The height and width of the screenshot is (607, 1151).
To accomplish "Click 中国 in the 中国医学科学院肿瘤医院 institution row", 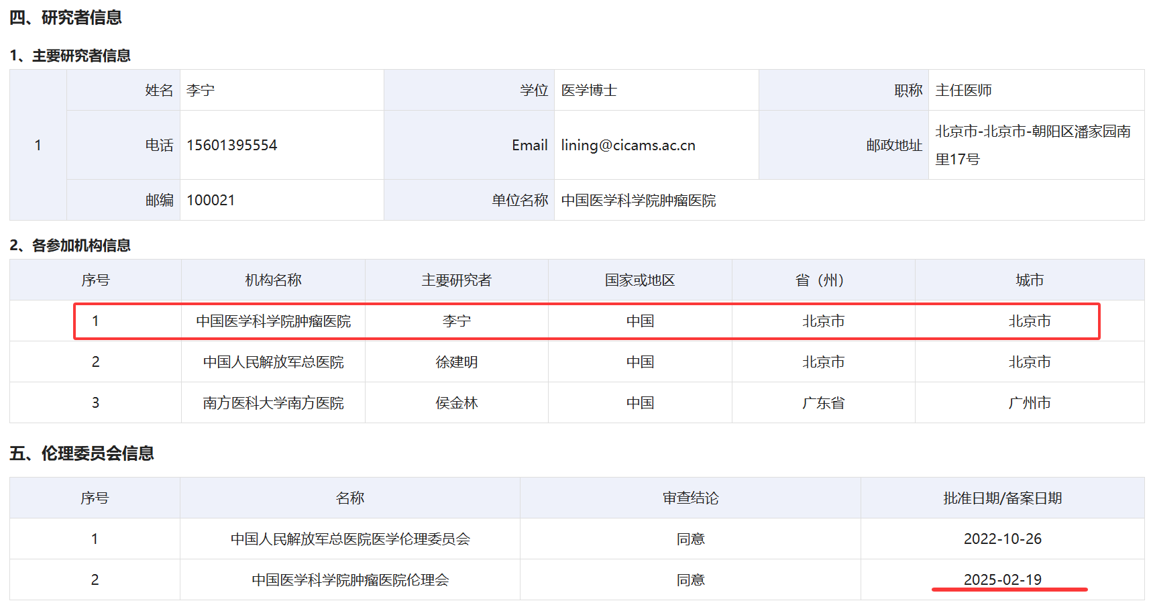I will [640, 321].
